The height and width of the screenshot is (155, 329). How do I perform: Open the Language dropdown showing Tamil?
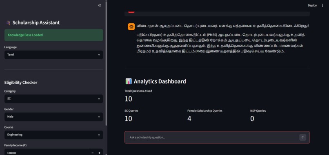point(53,55)
